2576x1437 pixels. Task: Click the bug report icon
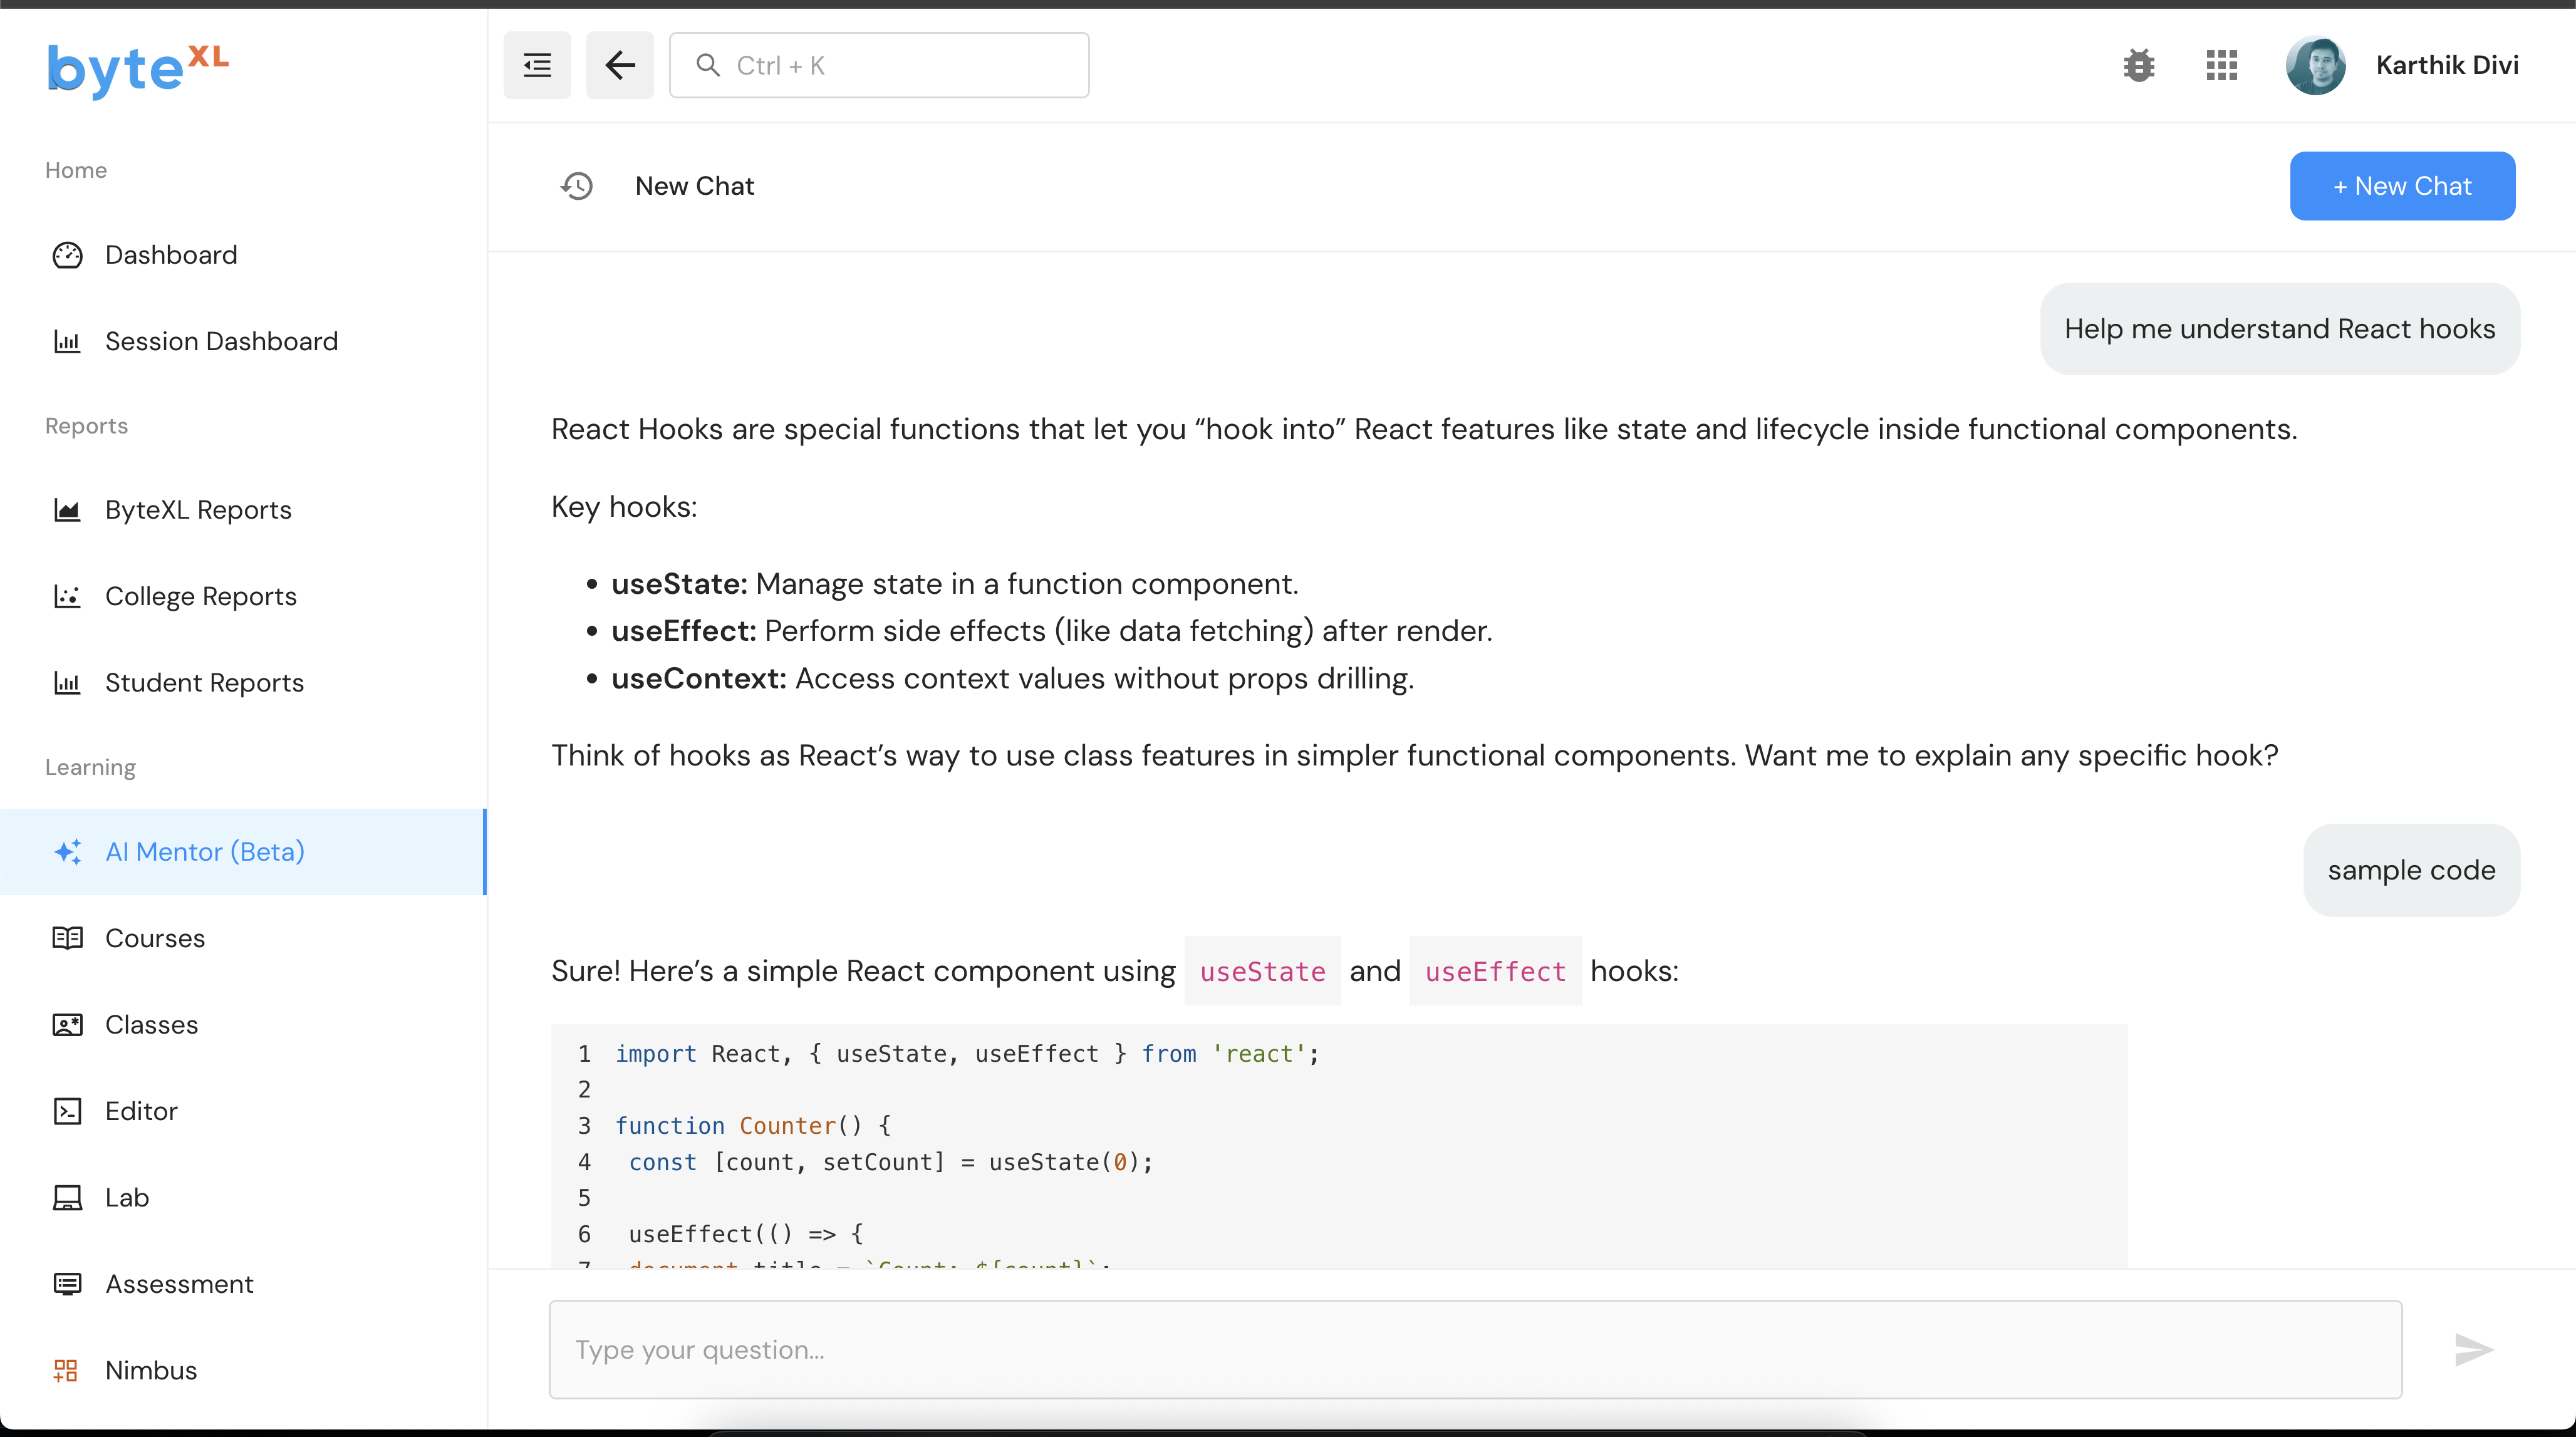(x=2139, y=65)
